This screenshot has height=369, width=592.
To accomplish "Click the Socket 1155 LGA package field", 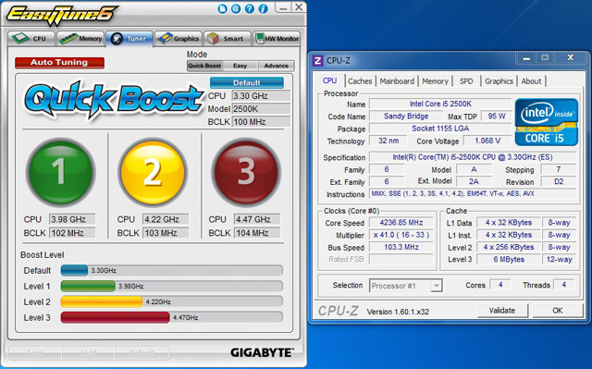I will coord(440,129).
